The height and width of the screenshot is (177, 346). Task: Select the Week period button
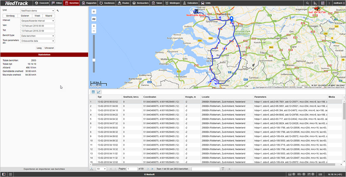(x=37, y=16)
